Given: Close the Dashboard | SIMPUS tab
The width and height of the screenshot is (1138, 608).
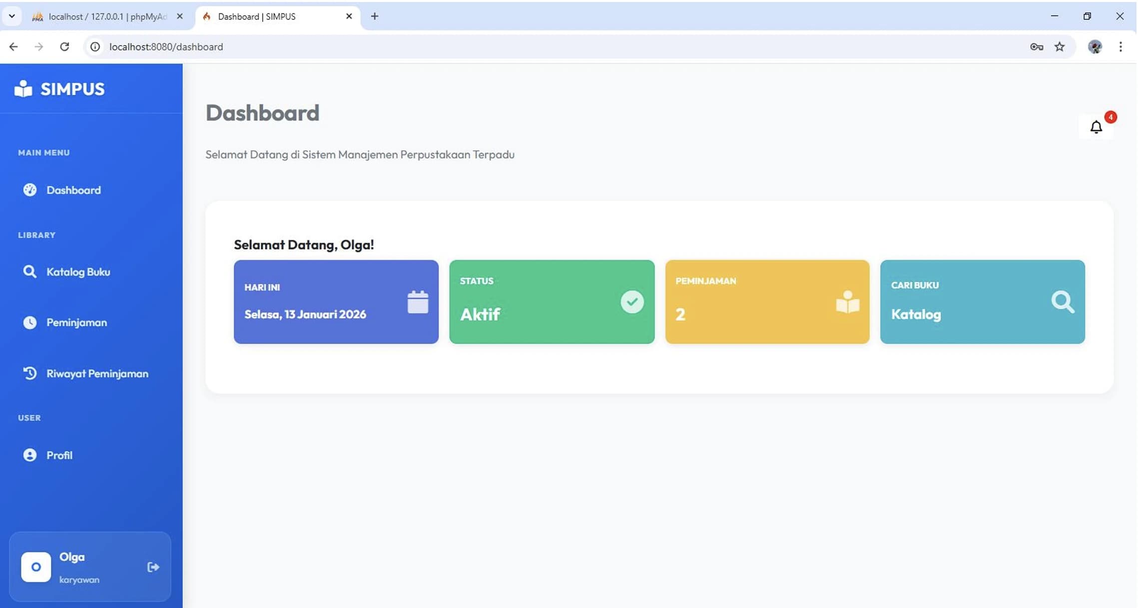Looking at the screenshot, I should 349,16.
